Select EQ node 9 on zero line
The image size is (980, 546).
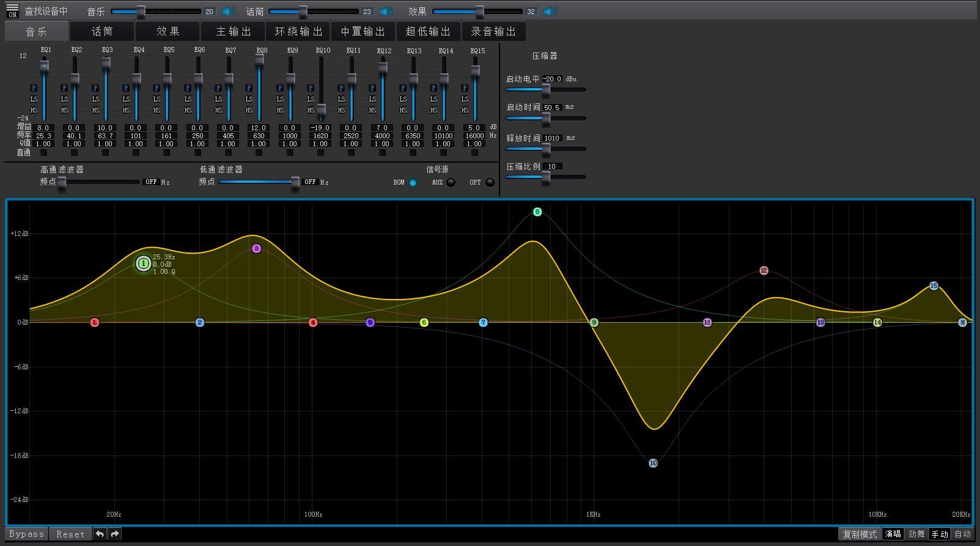(594, 322)
